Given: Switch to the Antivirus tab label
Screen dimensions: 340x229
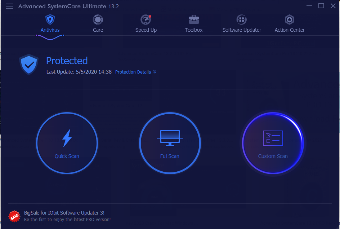Looking at the screenshot, I should pyautogui.click(x=50, y=30).
